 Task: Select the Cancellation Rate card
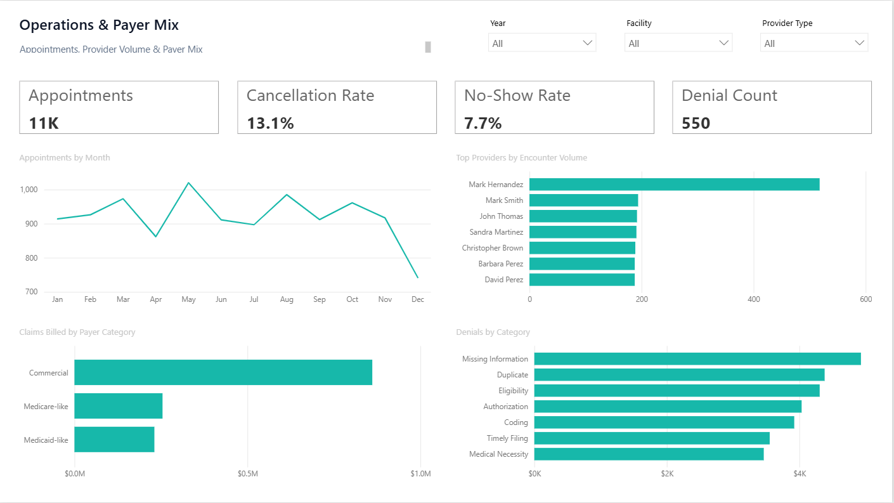tap(337, 107)
